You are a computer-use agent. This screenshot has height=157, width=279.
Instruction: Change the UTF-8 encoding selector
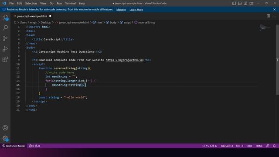(240, 146)
